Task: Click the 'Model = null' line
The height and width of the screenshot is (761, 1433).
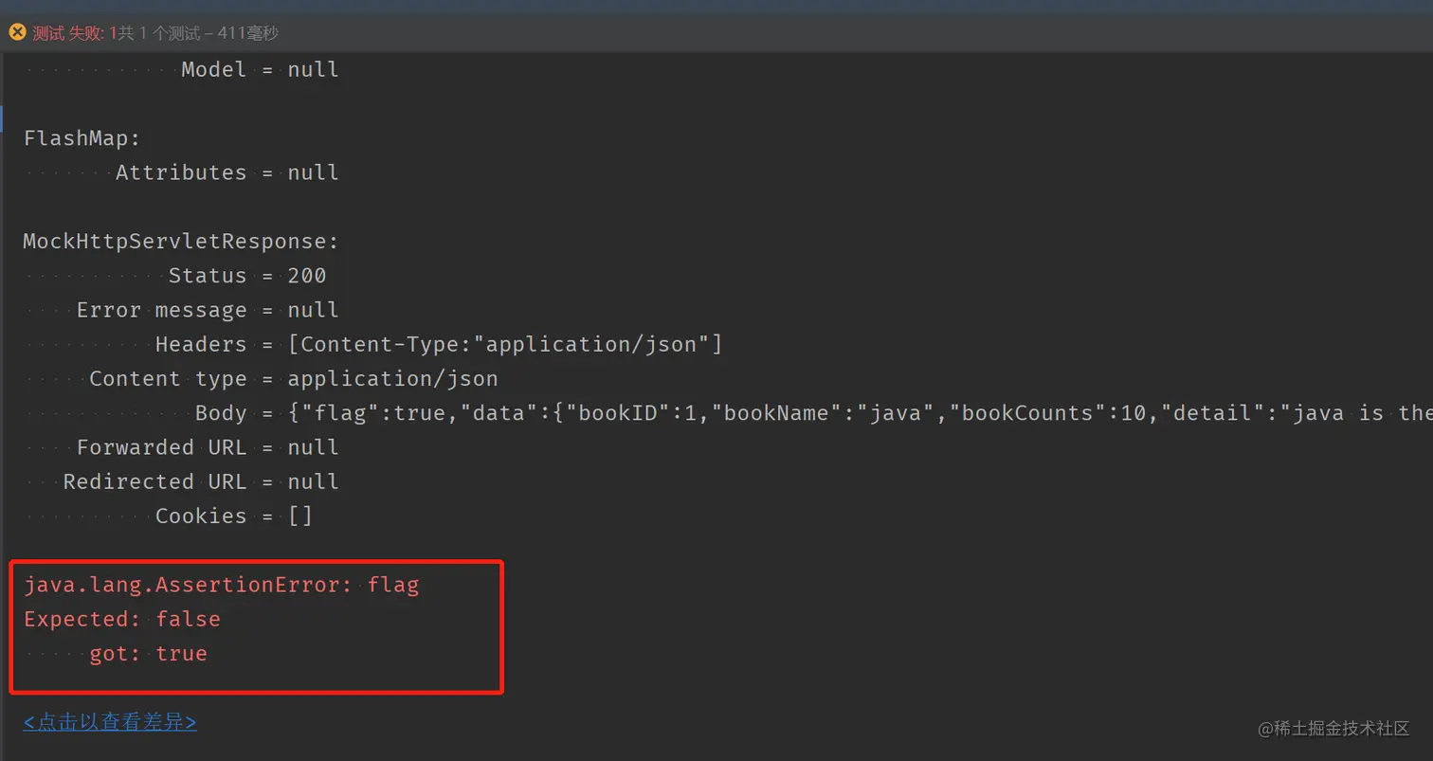Action: pos(260,69)
